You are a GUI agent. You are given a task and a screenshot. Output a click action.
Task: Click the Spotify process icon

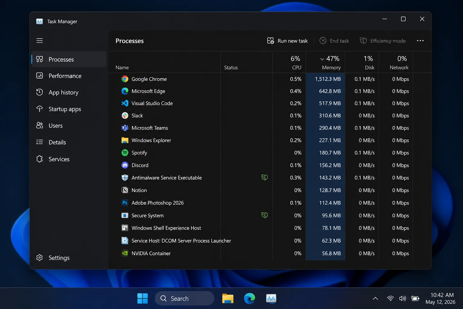125,153
